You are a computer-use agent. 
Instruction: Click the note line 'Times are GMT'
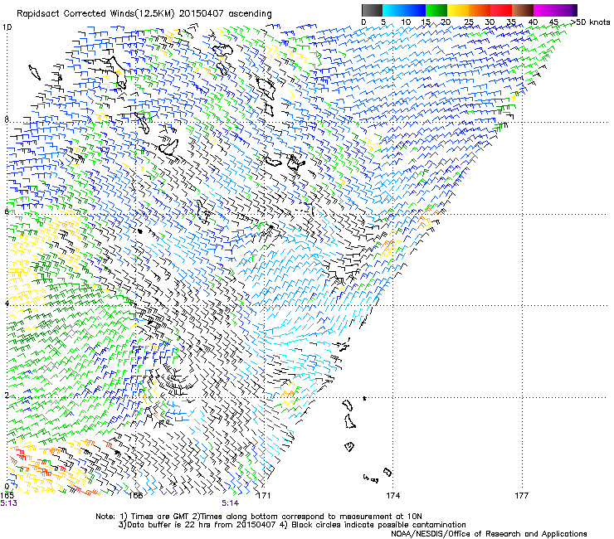coord(159,517)
